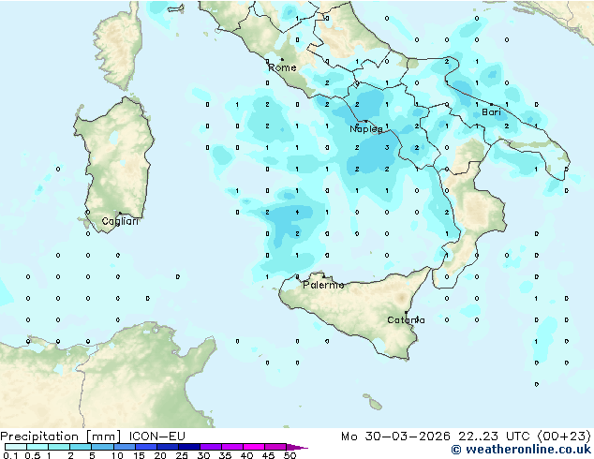Click precipitation value 3 southeast of Naples
Screen dimensions: 594x459
[387, 148]
